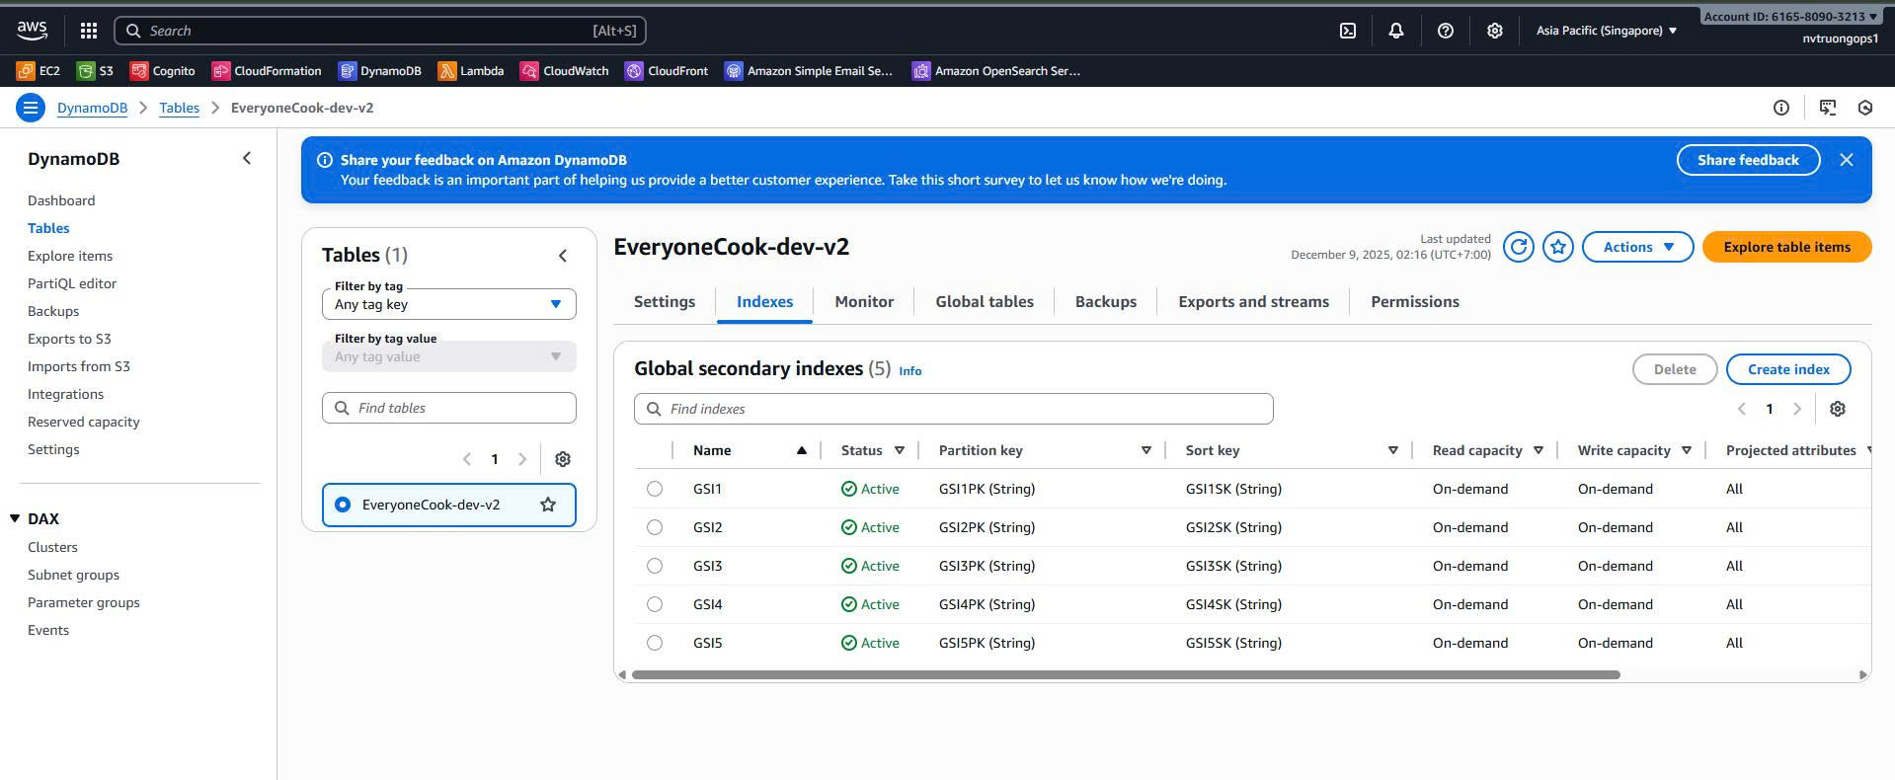Toggle the side navigation hamburger menu
Screen dimensions: 1895x780
[x=31, y=108]
